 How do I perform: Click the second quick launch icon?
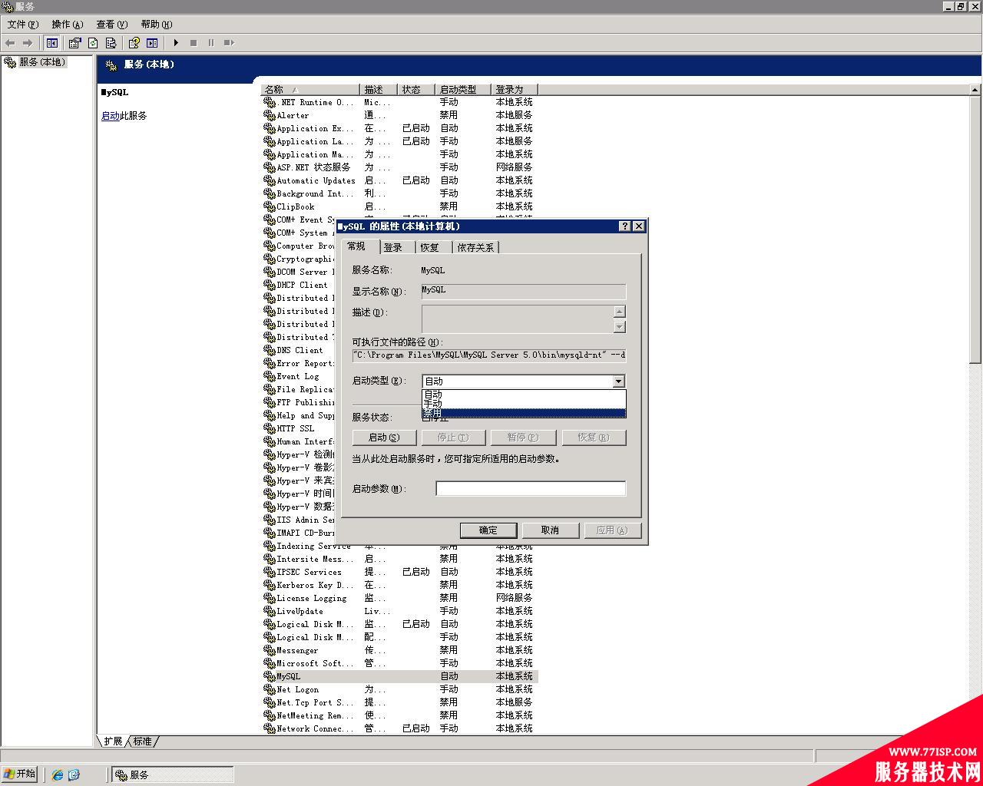[x=74, y=775]
